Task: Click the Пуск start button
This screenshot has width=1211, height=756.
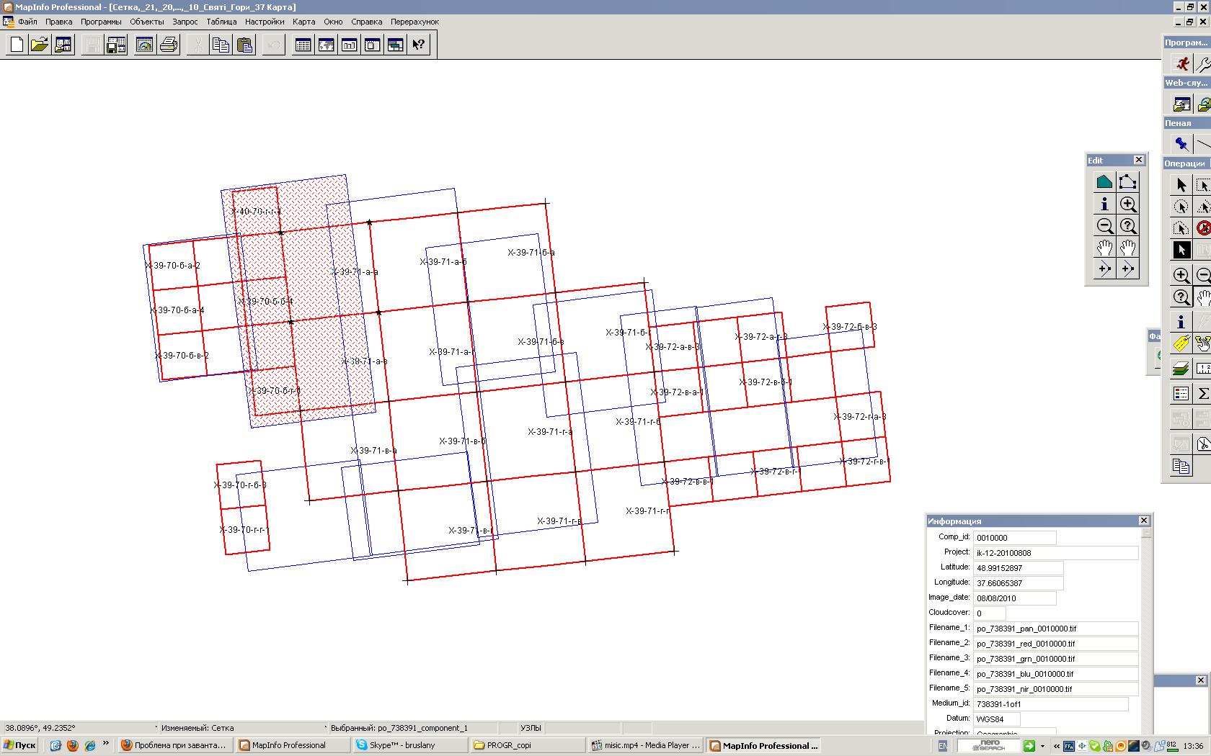Action: pyautogui.click(x=19, y=745)
